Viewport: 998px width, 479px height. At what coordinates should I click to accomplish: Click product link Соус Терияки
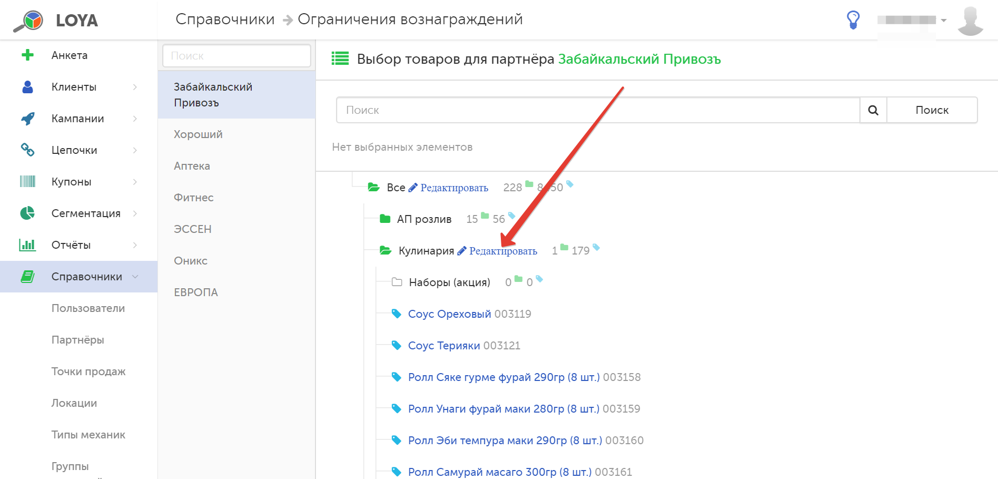coord(444,346)
